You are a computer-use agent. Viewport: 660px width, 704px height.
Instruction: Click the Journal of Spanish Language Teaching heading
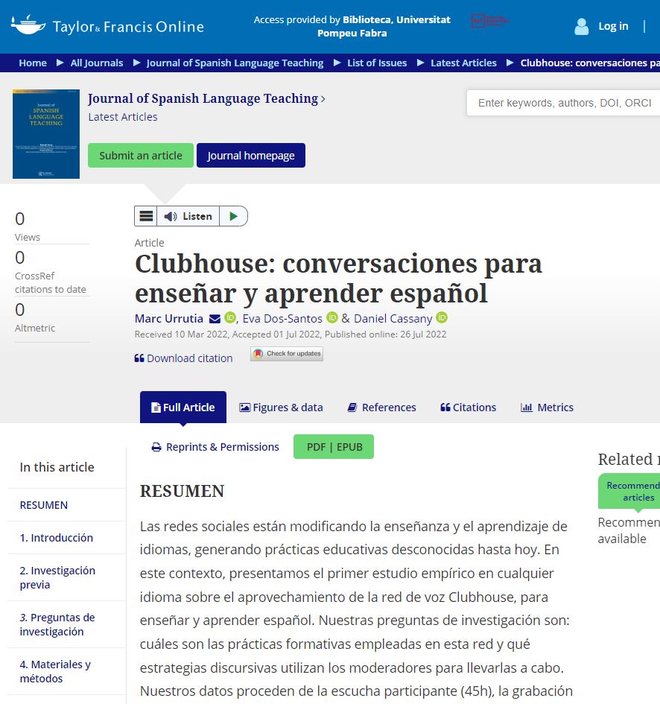pyautogui.click(x=206, y=98)
